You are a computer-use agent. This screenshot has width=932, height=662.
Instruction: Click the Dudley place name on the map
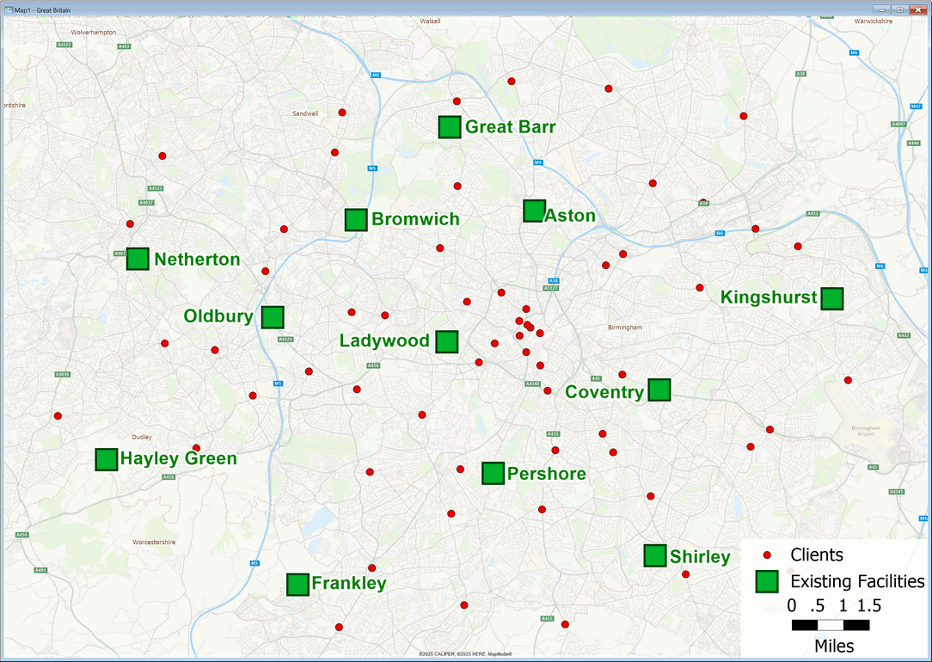point(142,437)
